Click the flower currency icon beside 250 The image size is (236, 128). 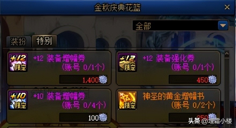tap(212, 117)
